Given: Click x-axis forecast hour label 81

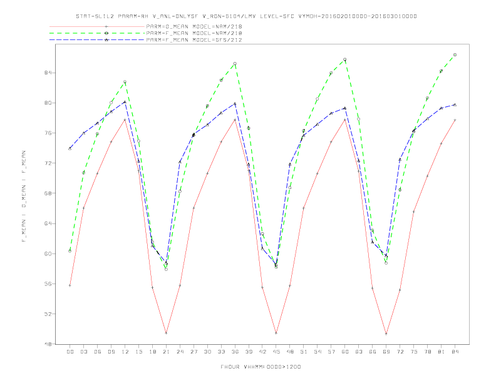Looking at the screenshot, I should [x=442, y=352].
